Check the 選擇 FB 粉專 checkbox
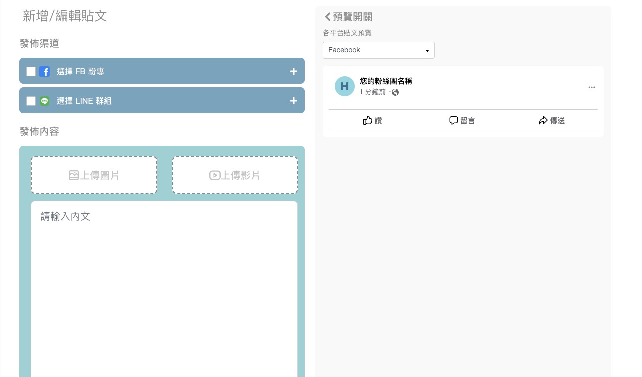The height and width of the screenshot is (377, 642). (x=31, y=71)
